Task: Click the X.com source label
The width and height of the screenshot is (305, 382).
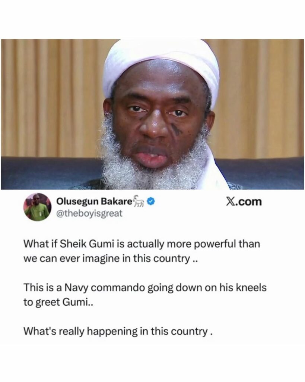Action: point(244,202)
